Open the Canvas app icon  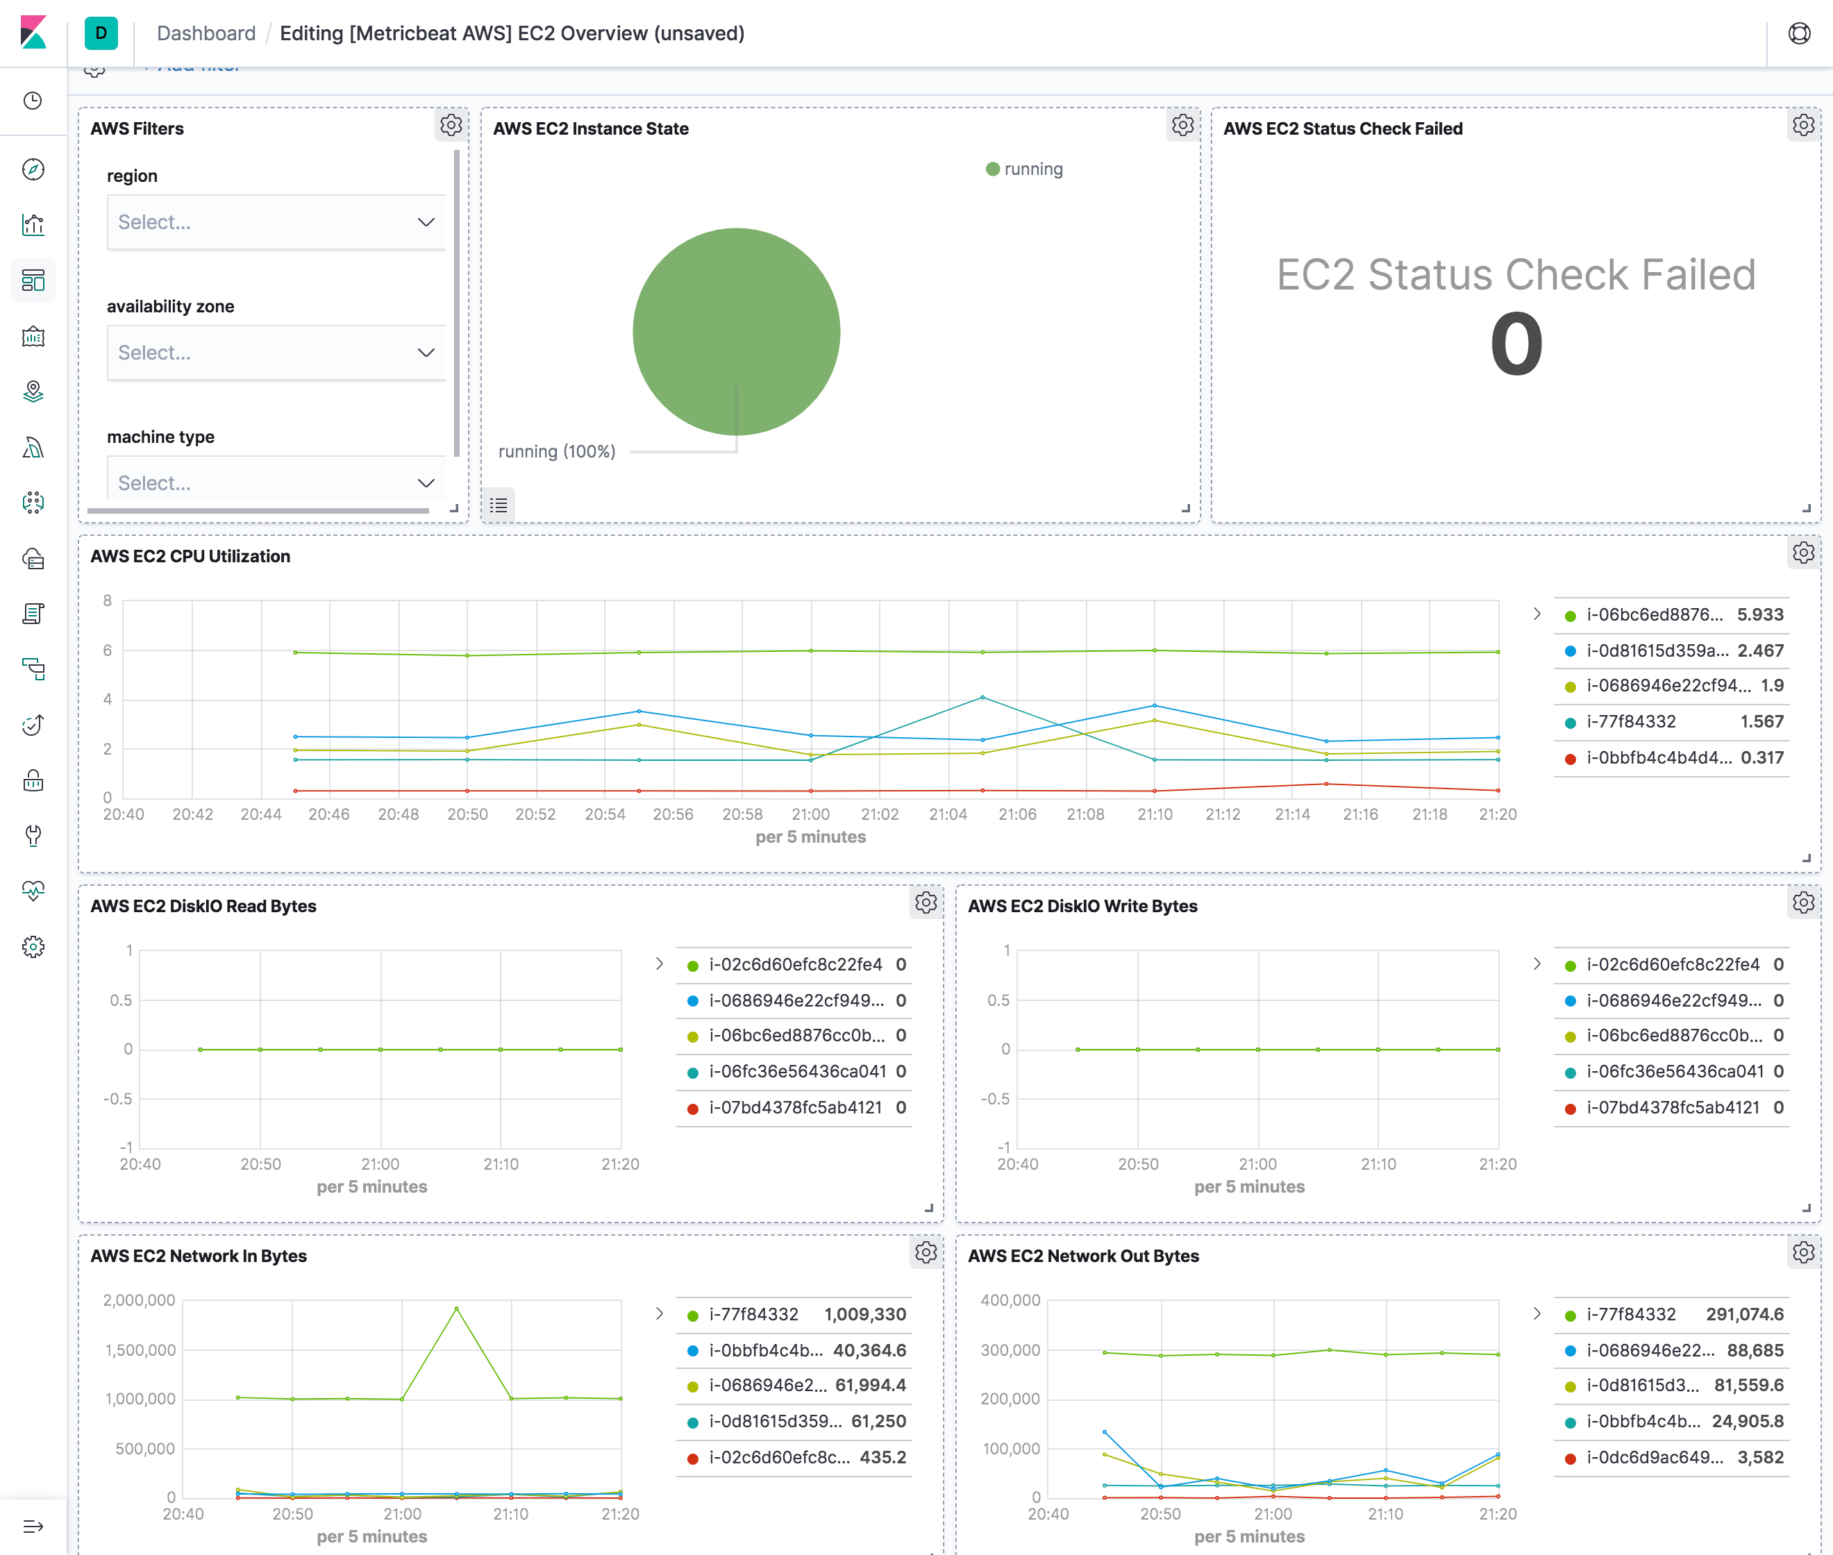pyautogui.click(x=33, y=336)
